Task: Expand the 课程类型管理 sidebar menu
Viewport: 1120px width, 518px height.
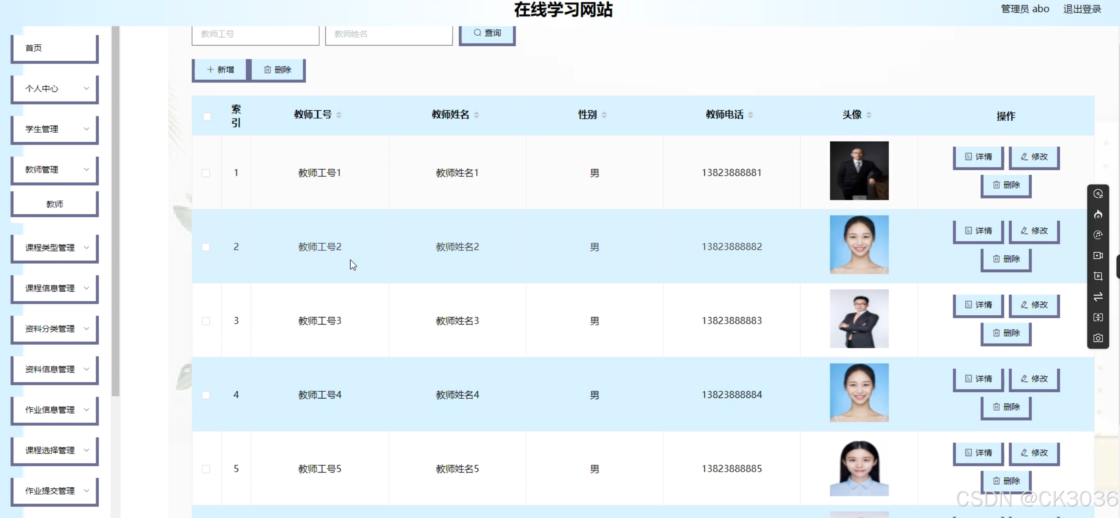Action: pos(55,248)
